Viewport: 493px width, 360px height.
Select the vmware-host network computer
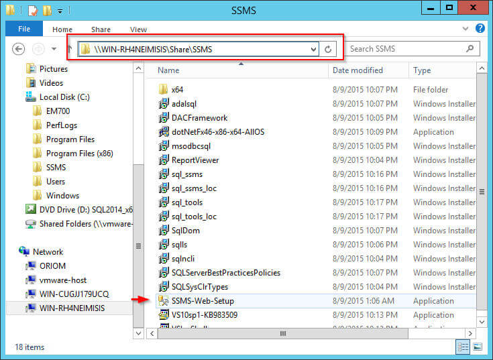pos(63,280)
